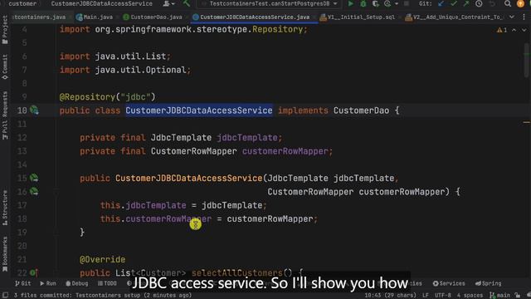Click the yellow warning stripe mark on the scrollbar

[527, 122]
